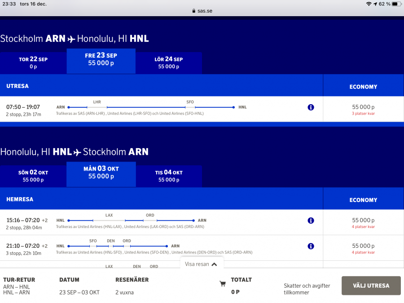Viewport: 404px width, 303px height.
Task: Click the Hemresa section header
Action: click(20, 199)
